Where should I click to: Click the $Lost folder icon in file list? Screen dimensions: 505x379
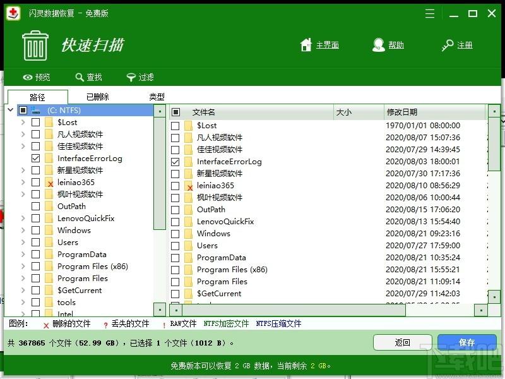(x=188, y=126)
